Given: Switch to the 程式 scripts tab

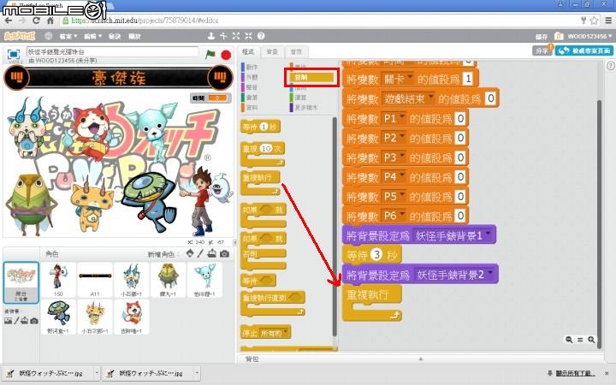Looking at the screenshot, I should 248,52.
